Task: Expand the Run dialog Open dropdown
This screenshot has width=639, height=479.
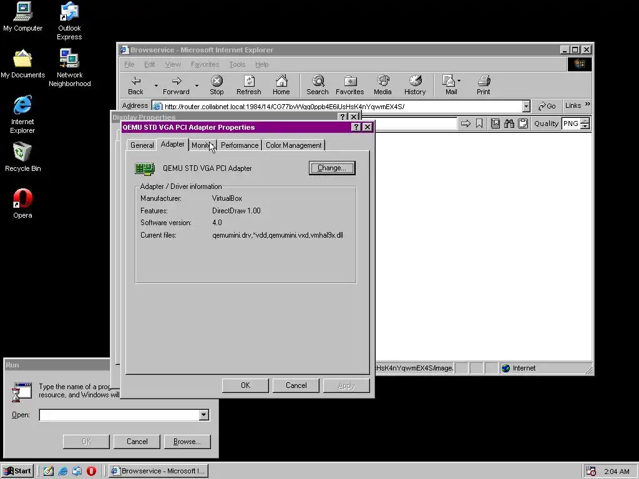Action: 204,415
